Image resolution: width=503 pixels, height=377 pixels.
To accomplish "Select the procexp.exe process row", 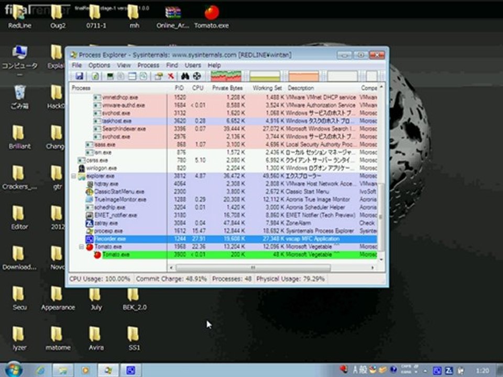I will (223, 231).
